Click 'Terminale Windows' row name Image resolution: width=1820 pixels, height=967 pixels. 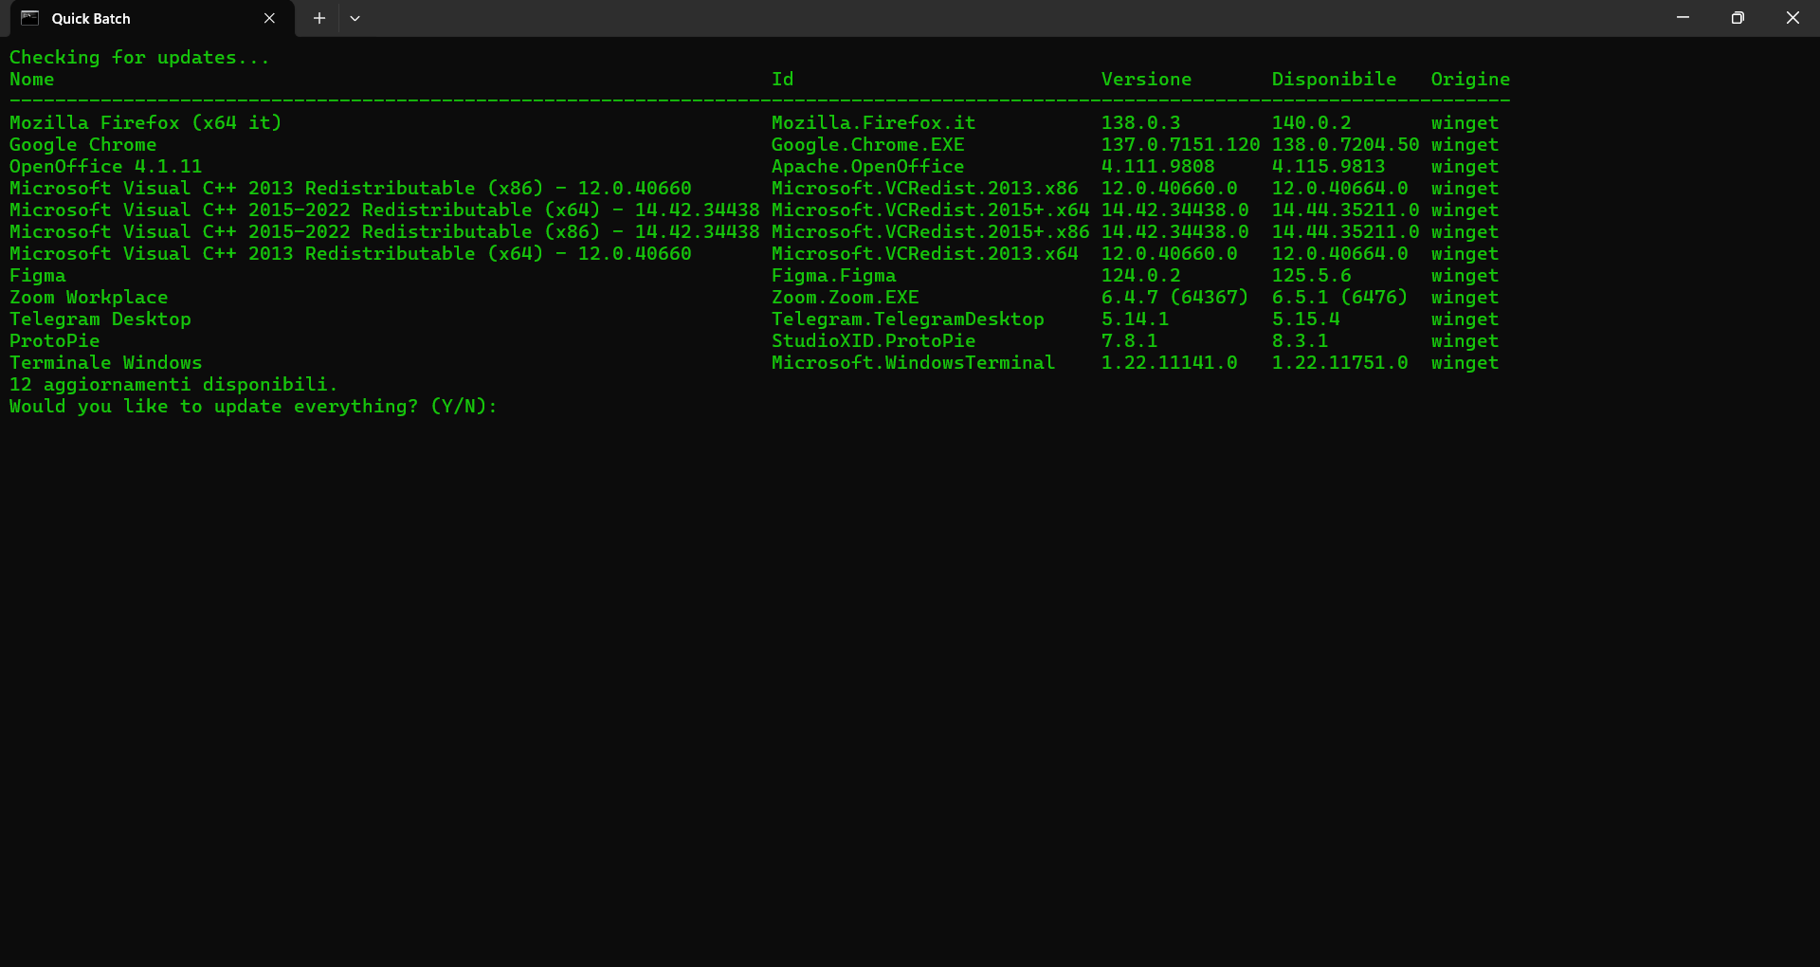click(106, 363)
